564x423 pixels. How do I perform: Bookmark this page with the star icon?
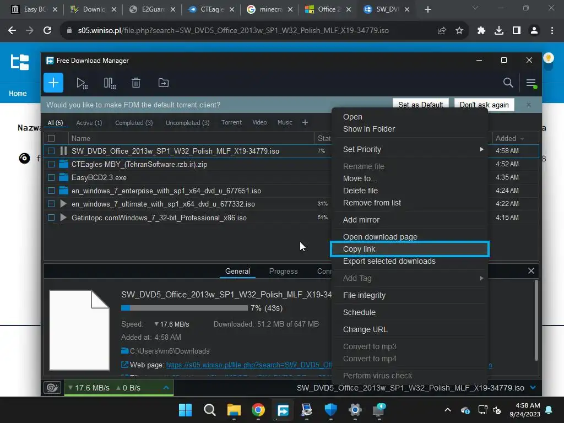pos(459,31)
